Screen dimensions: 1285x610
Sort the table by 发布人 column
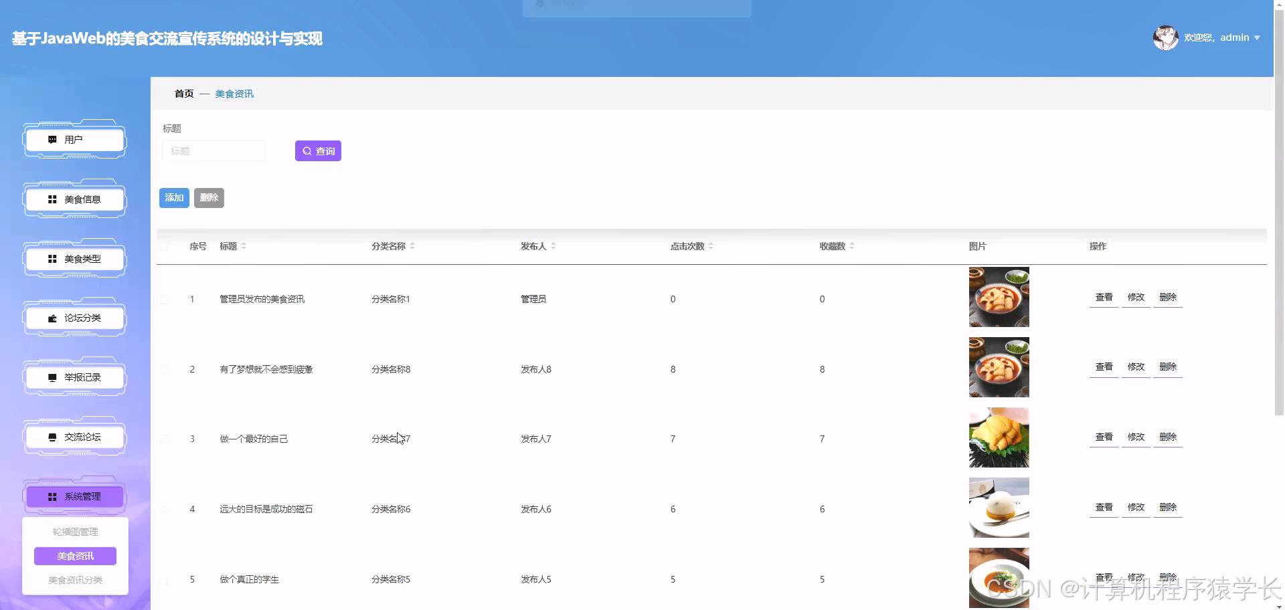(553, 246)
